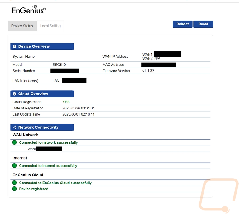Click the 'Device registered' status text
The height and width of the screenshot is (214, 239).
pos(34,189)
